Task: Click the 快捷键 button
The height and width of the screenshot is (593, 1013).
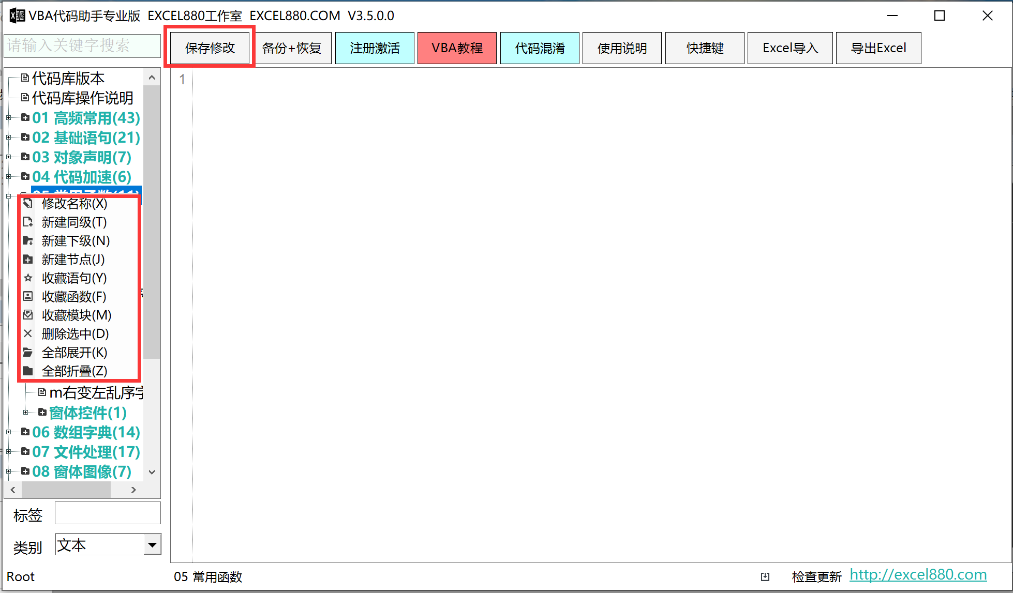Action: pos(705,48)
